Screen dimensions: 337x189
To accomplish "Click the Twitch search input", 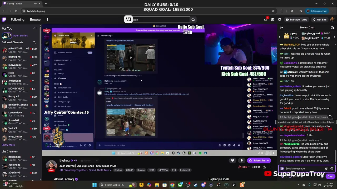I will tap(161, 20).
